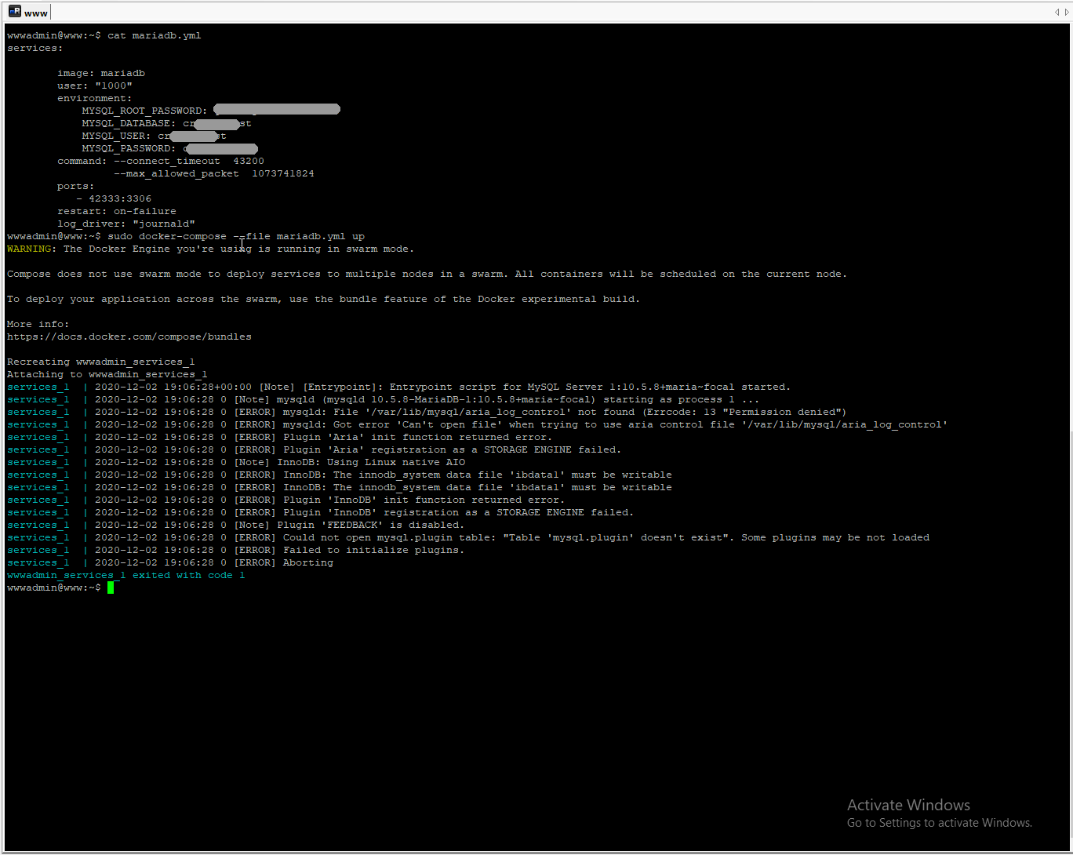The height and width of the screenshot is (855, 1073).
Task: Click the "starting as process 1 ..." log line
Action: click(x=384, y=399)
